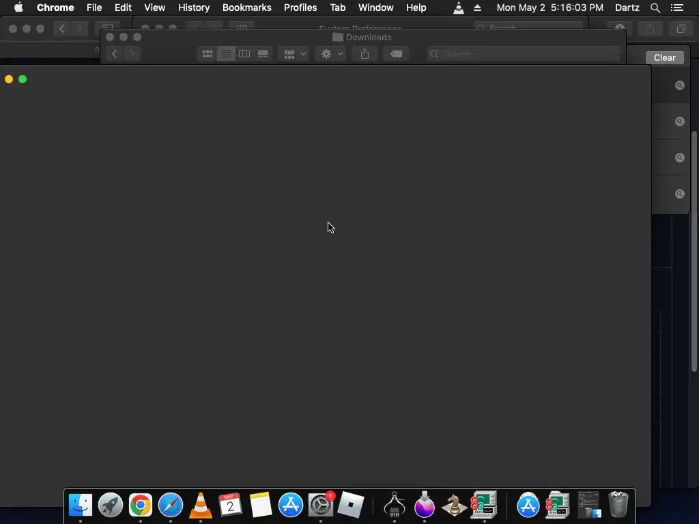Open the File menu

pos(94,8)
